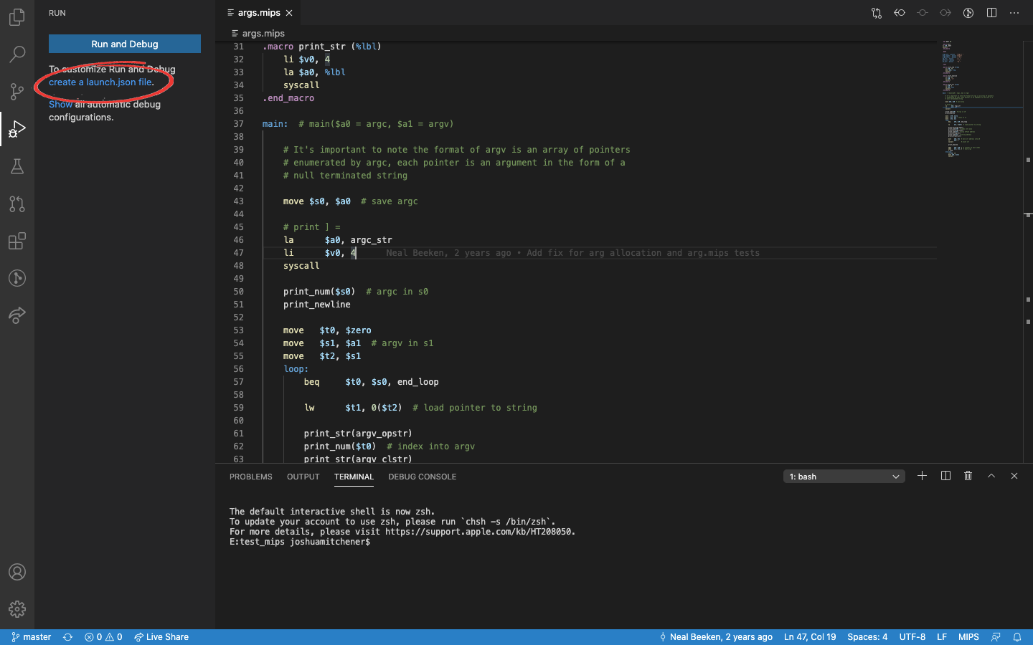
Task: Change indentation via 'Spaces: 4'
Action: 867,637
